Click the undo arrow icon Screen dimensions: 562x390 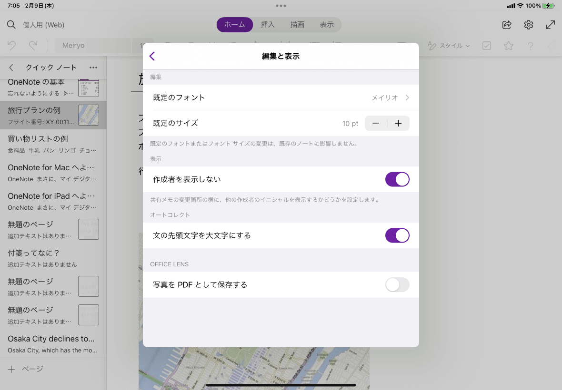click(12, 46)
